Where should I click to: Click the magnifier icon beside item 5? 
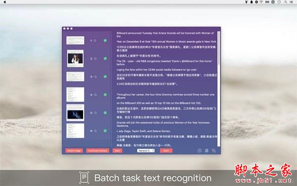pyautogui.click(x=95, y=113)
